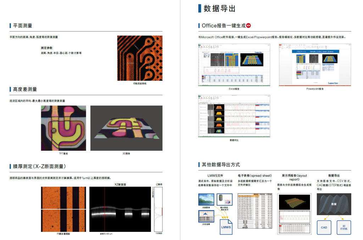The width and height of the screenshot is (363, 240).
Task: Click the CAD export box
Action: click(324, 227)
